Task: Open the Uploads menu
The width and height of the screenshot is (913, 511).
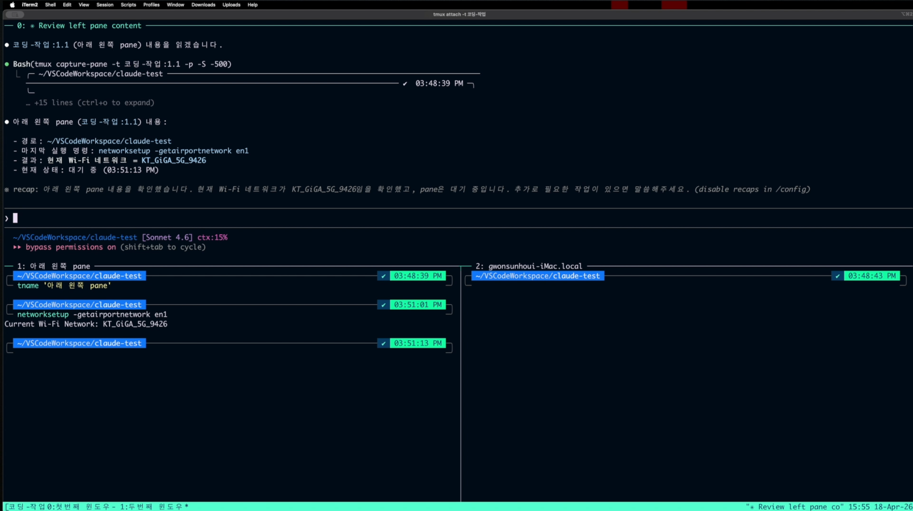Action: (x=231, y=5)
